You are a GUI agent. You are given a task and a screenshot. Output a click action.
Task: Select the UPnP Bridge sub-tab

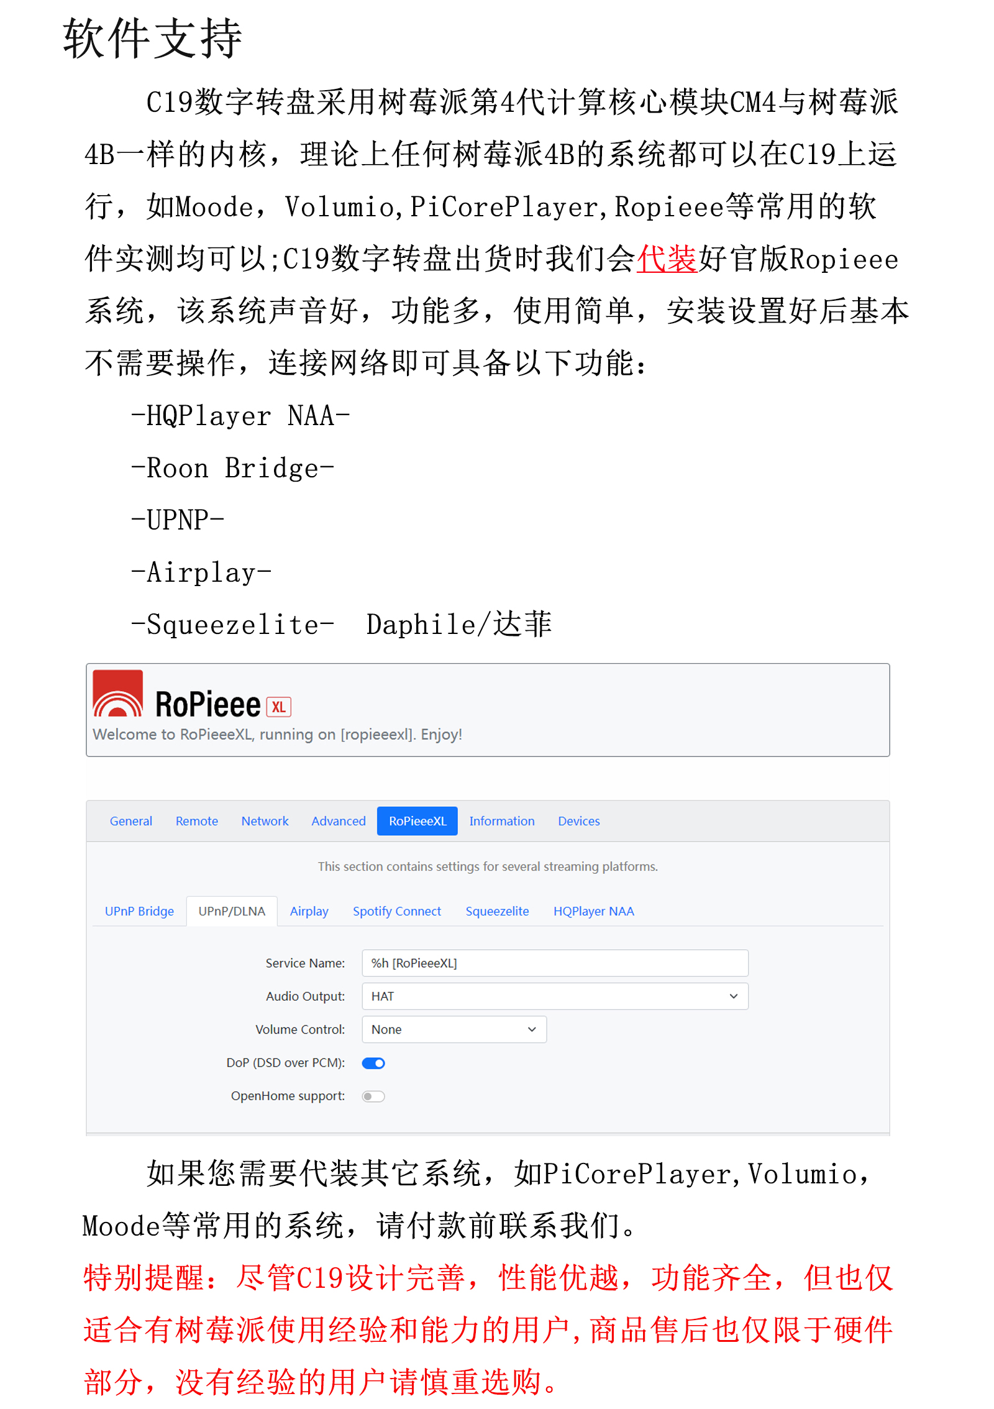click(139, 911)
